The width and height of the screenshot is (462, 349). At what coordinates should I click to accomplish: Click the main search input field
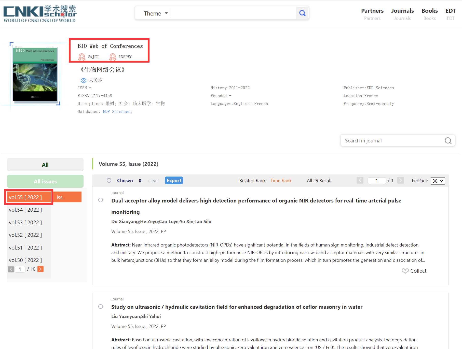coord(233,13)
